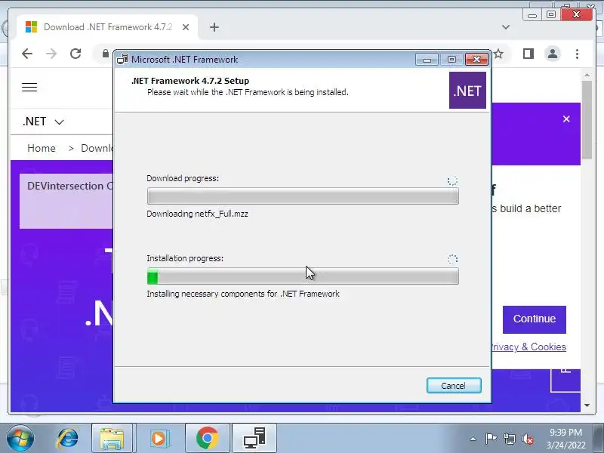Open the Privacy & Cookies link
This screenshot has width=604, height=453.
pyautogui.click(x=529, y=347)
